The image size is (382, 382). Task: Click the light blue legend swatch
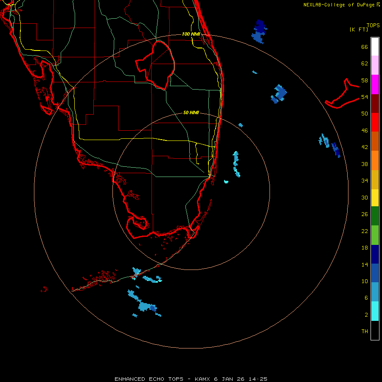point(375,292)
